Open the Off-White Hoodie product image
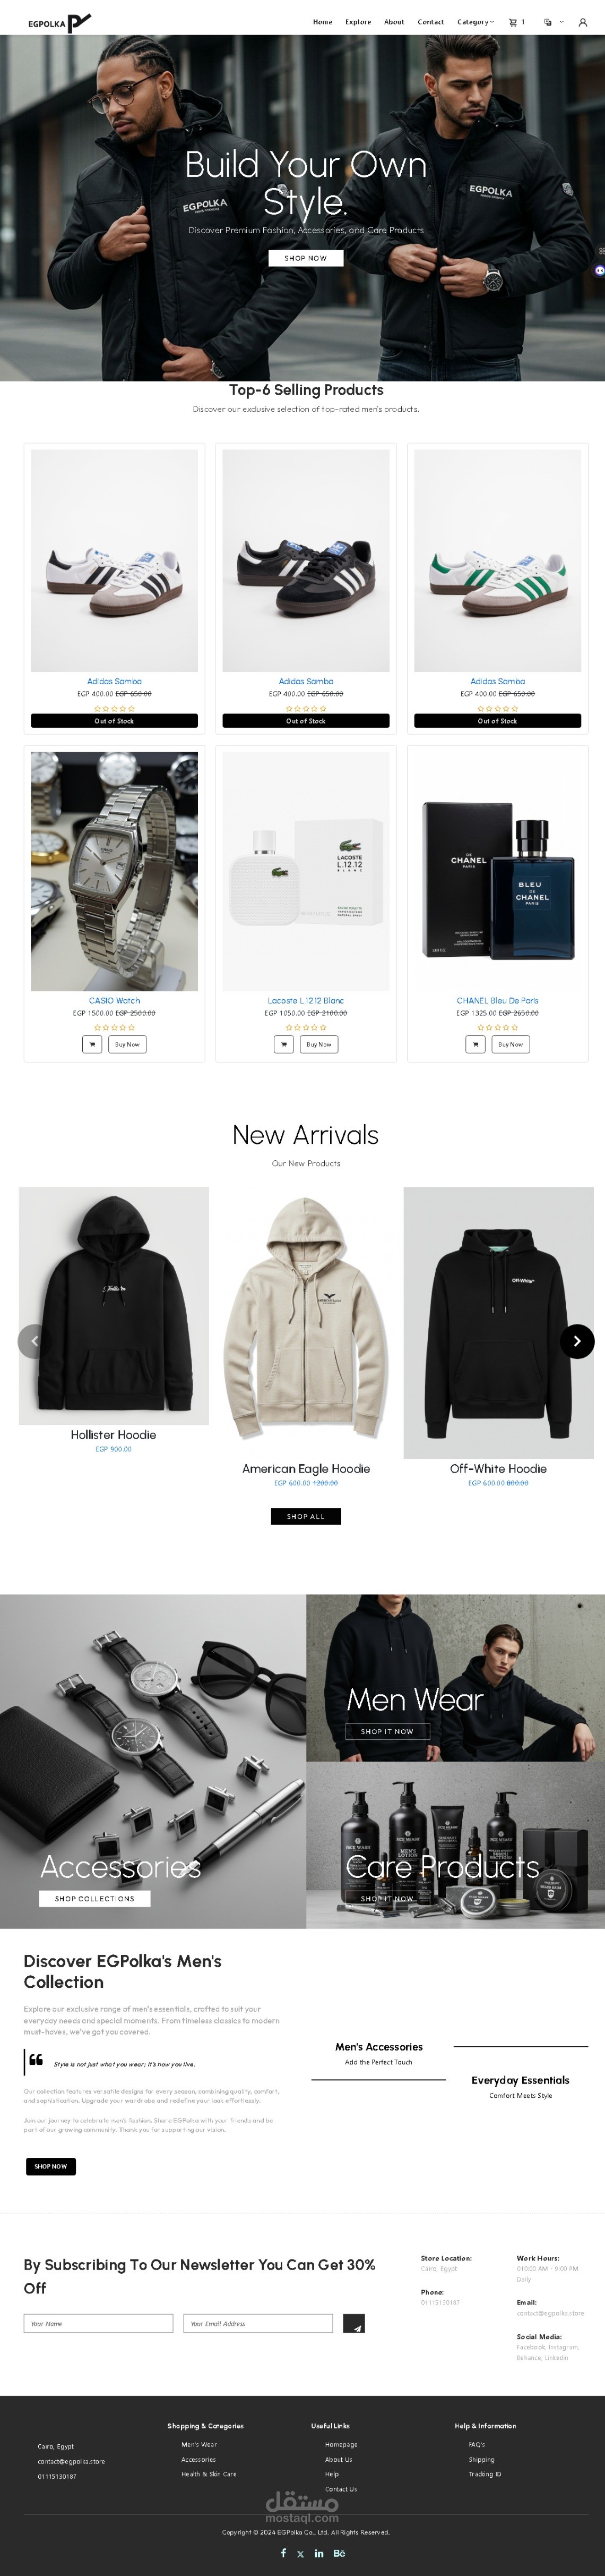 [498, 1322]
